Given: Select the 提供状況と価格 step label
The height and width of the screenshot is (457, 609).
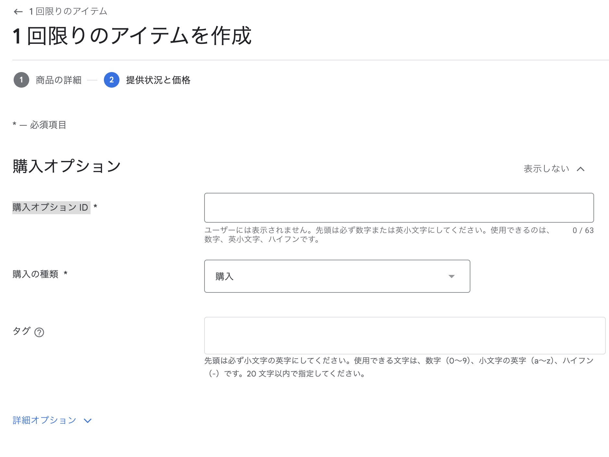Looking at the screenshot, I should pyautogui.click(x=158, y=80).
